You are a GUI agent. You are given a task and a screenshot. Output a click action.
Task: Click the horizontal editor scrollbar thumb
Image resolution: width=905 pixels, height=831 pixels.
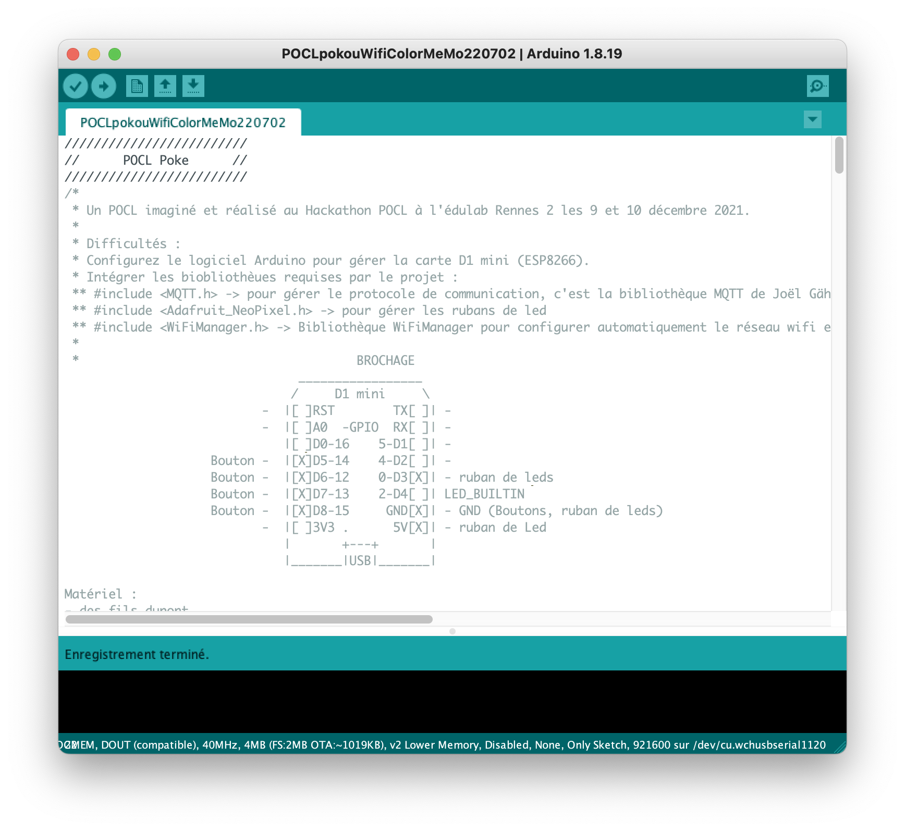(x=249, y=619)
